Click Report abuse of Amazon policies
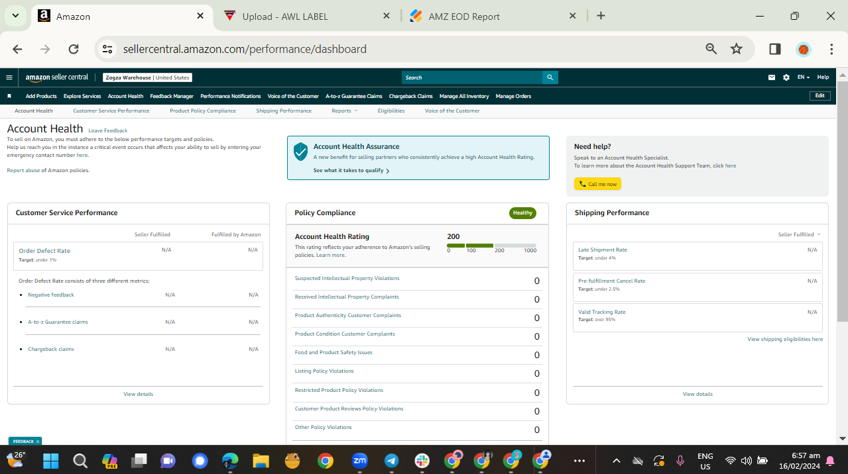848x474 pixels. click(x=48, y=170)
